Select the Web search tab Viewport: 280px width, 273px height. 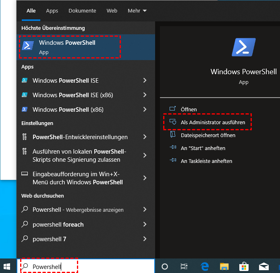(112, 11)
